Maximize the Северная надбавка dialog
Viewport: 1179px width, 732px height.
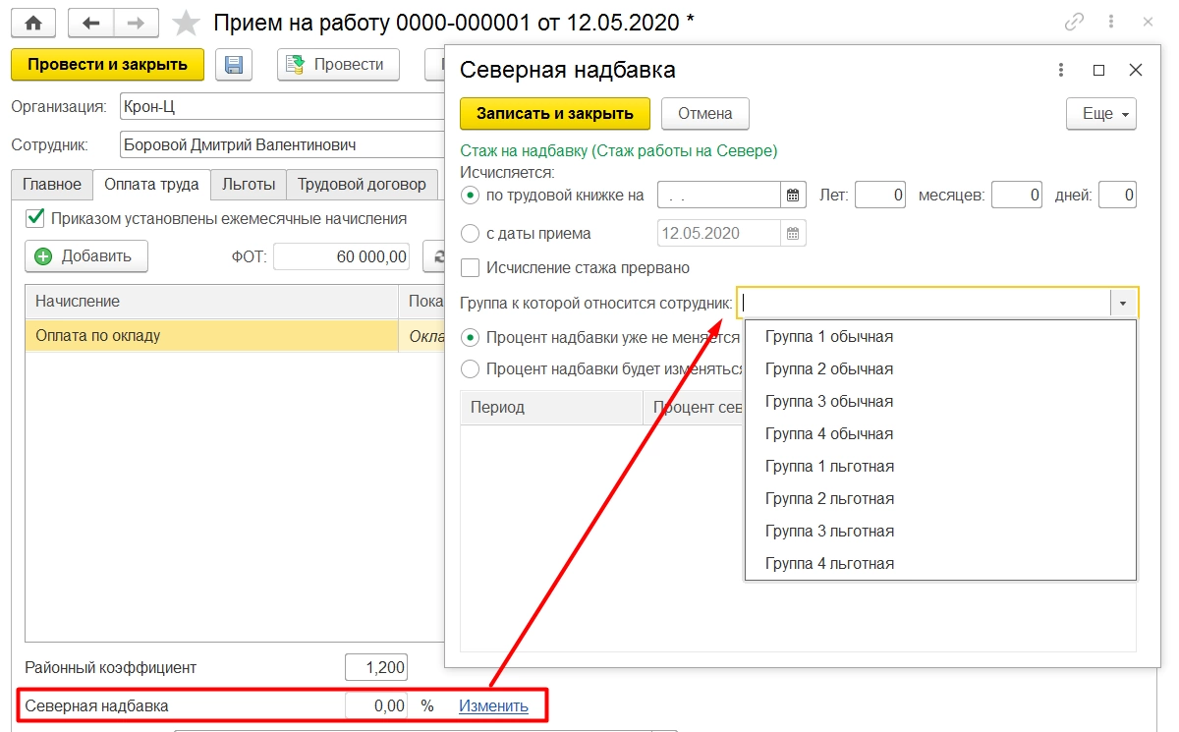coord(1098,70)
